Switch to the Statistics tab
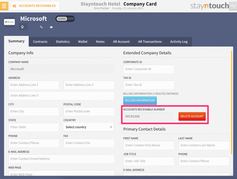Screen dimensions: 237x179 pos(63,42)
